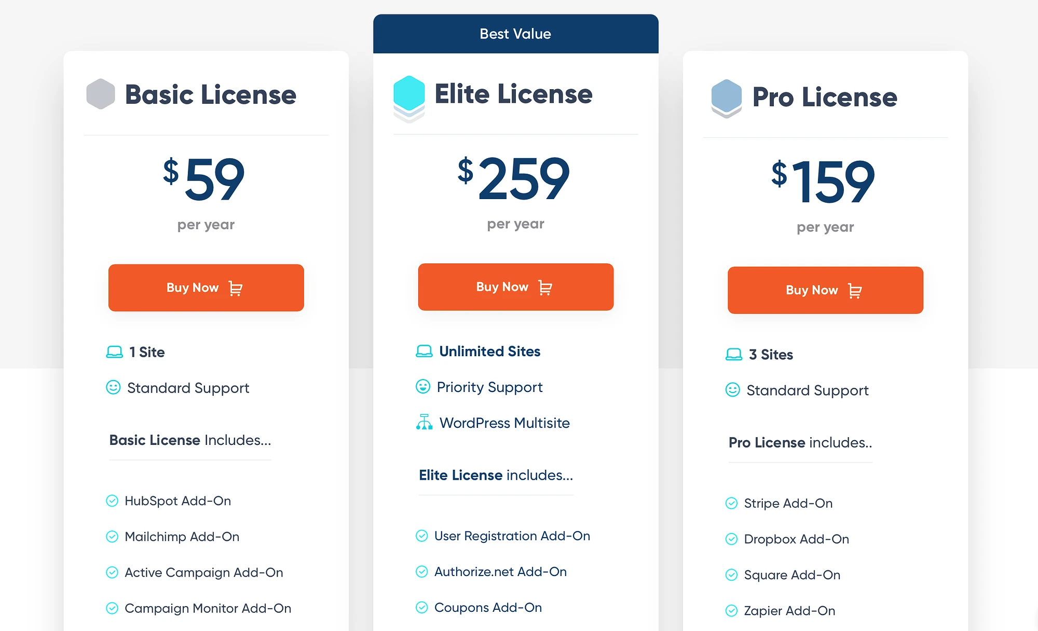Click the blue Pro License hexagon icon
The image size is (1038, 631).
[x=727, y=99]
